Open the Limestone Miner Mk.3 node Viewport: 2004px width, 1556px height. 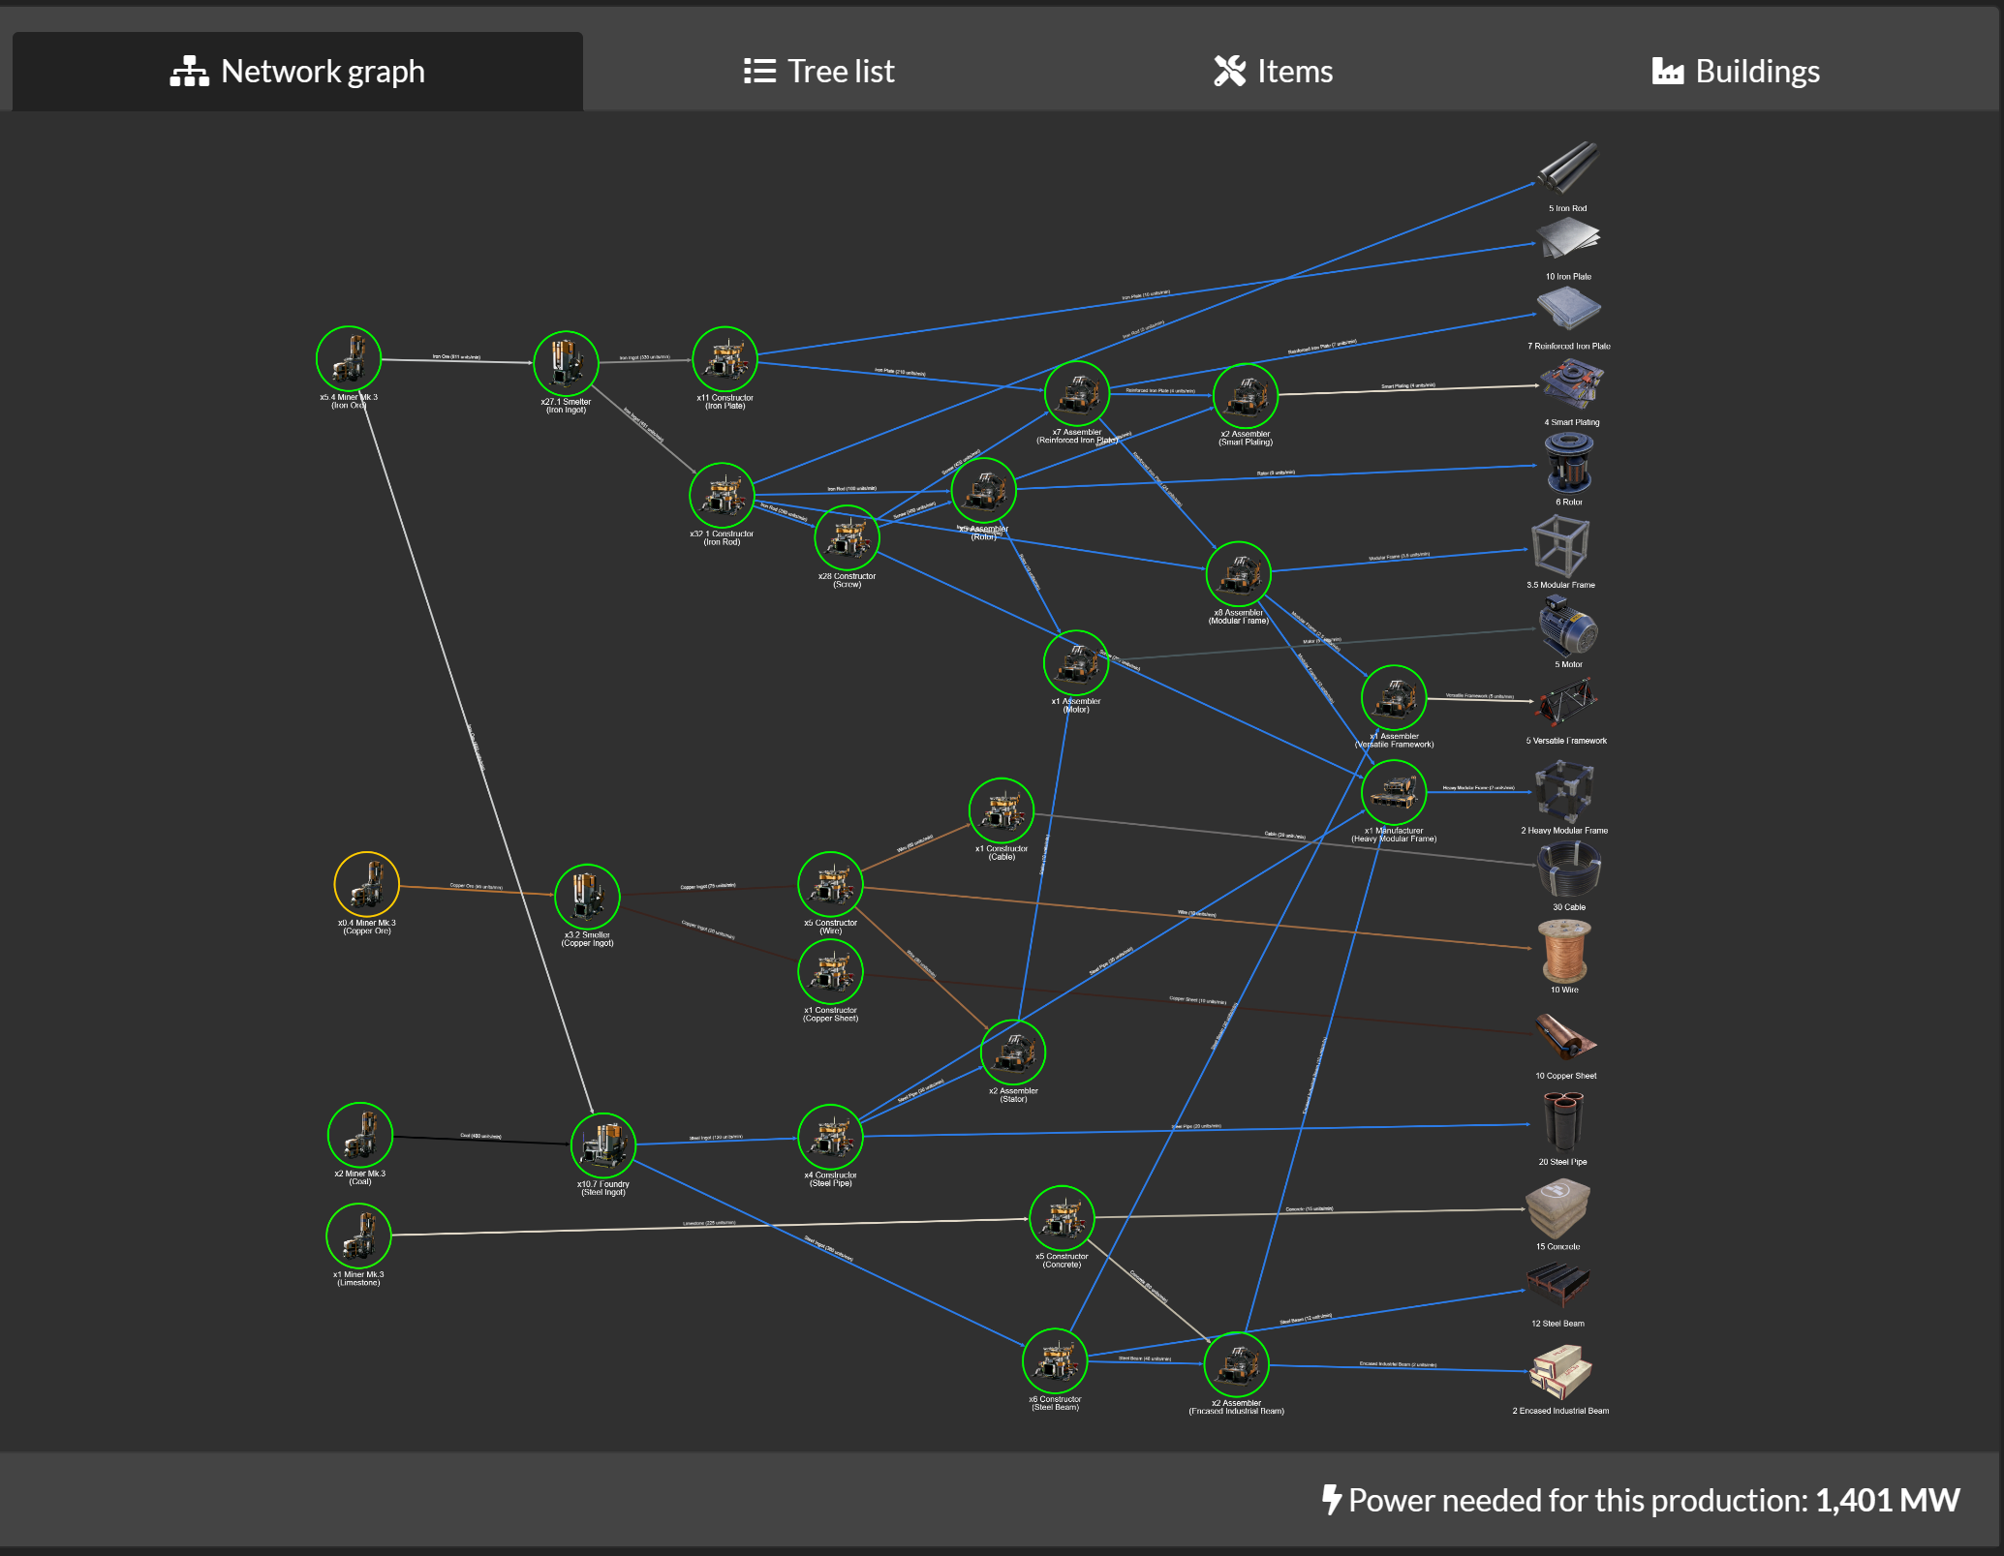coord(359,1236)
